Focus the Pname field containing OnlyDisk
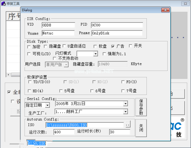191x148 pixels. (117, 33)
